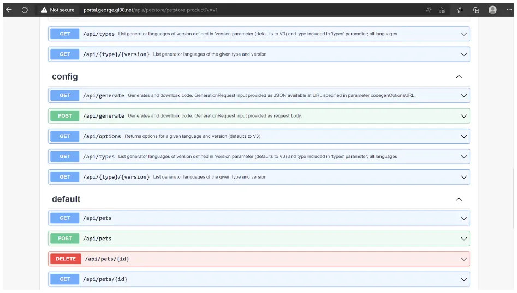Open the browser settings and more menu
Screen dimensions: 517x293
click(x=509, y=10)
